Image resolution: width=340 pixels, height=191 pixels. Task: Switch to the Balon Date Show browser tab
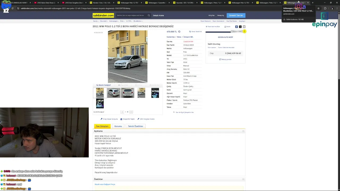point(46,3)
